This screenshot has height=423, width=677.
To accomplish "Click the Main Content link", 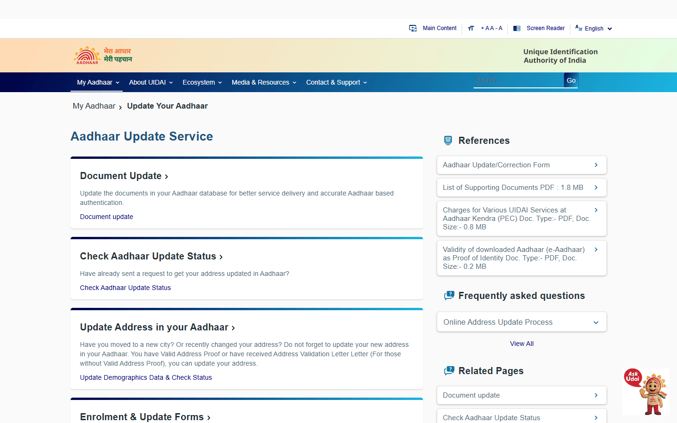I will (440, 28).
